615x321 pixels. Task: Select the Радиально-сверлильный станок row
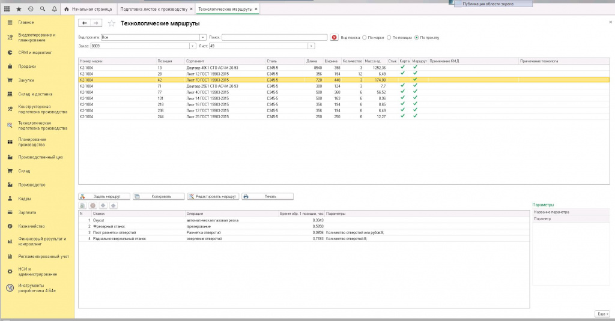(x=304, y=238)
